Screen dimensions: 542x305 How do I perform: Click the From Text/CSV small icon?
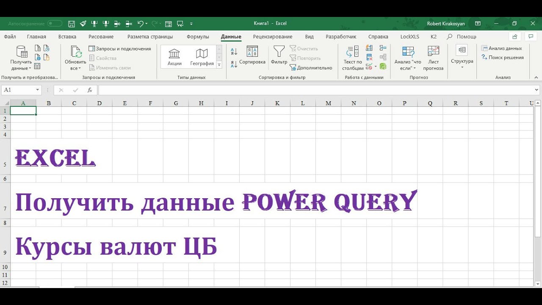pyautogui.click(x=38, y=48)
